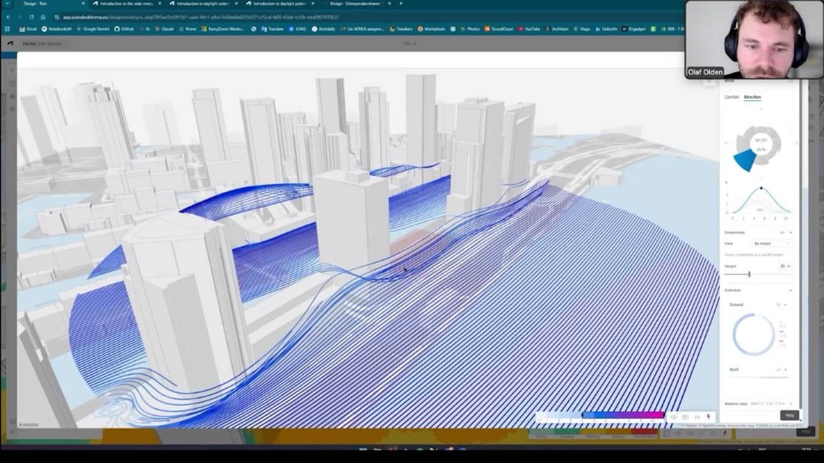824x463 pixels.
Task: Go back with the browser back arrow
Action: pyautogui.click(x=9, y=17)
